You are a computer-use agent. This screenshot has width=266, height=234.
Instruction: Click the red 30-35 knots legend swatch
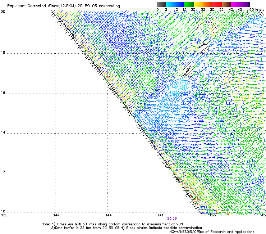point(217,4)
